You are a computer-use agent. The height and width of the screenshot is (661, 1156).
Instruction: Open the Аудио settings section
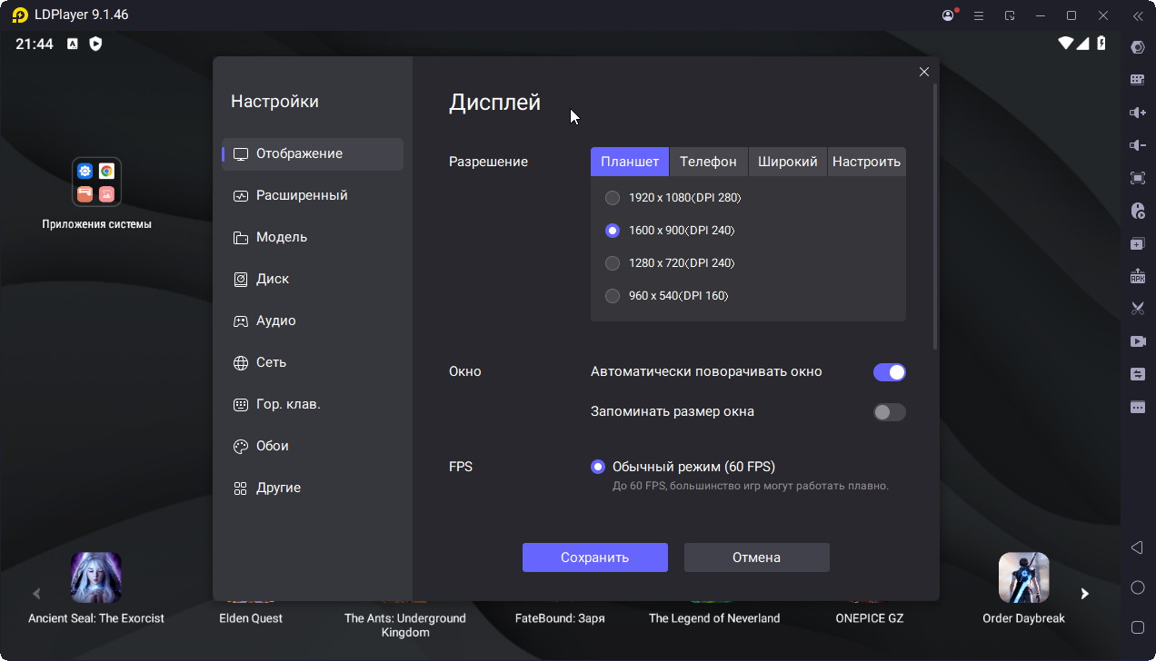pyautogui.click(x=313, y=321)
